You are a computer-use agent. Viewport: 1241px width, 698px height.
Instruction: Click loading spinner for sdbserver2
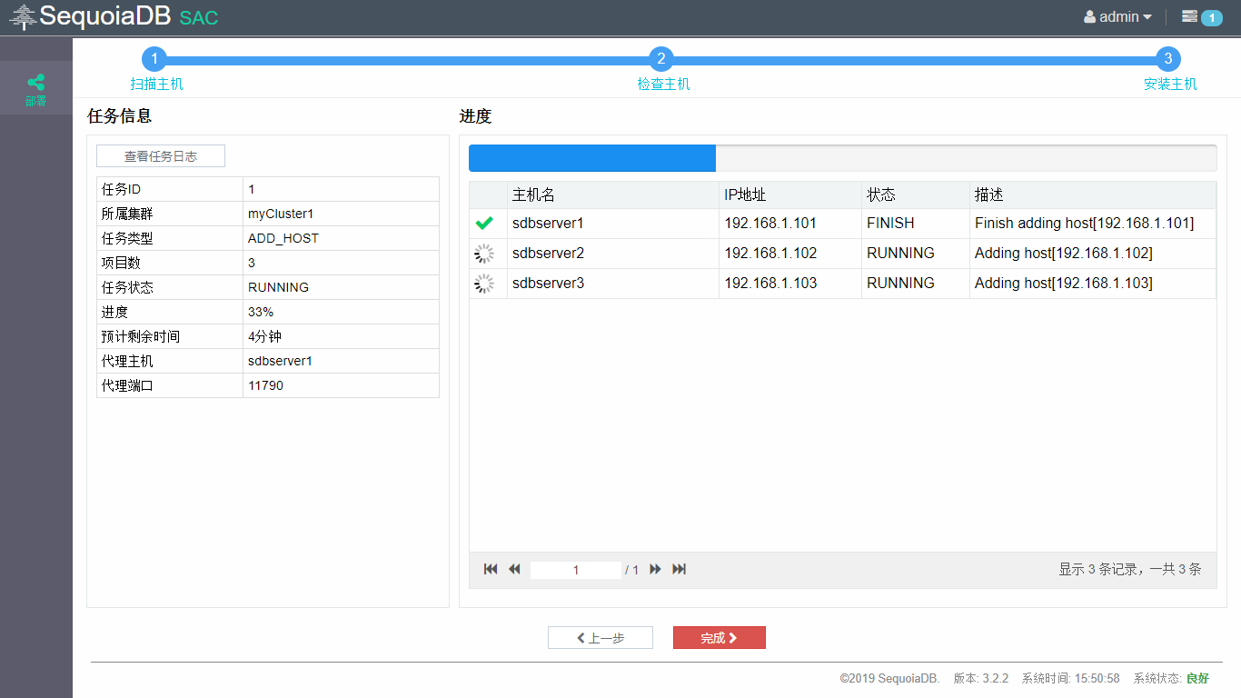484,254
